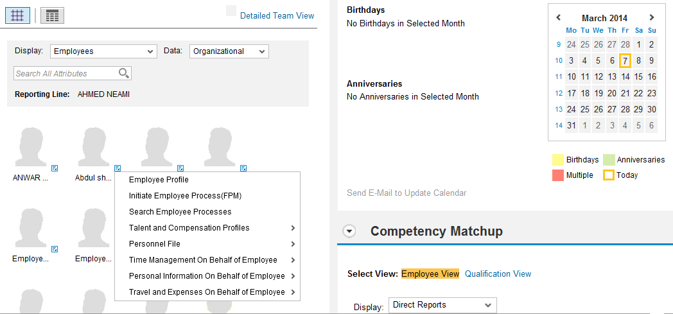Open the Direct Reports dropdown

pyautogui.click(x=442, y=305)
